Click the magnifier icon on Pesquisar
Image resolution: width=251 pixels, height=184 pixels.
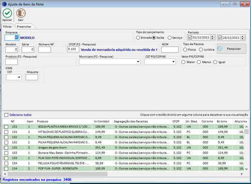tap(220, 48)
